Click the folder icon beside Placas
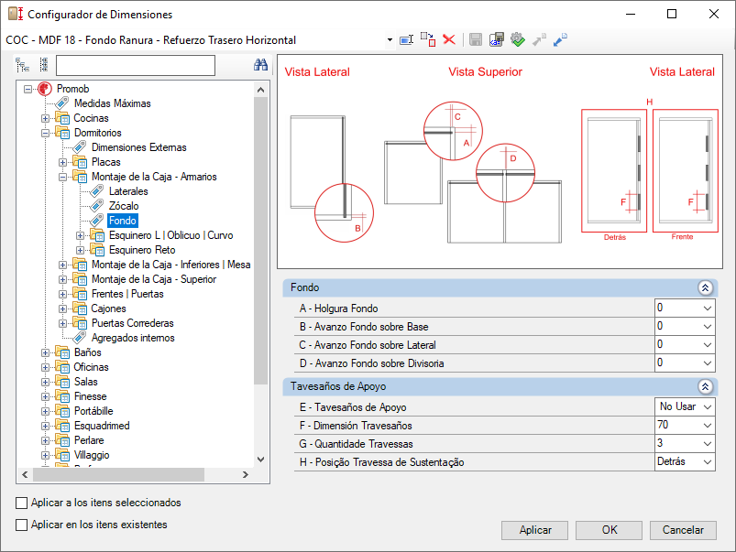Image resolution: width=736 pixels, height=552 pixels. click(80, 162)
